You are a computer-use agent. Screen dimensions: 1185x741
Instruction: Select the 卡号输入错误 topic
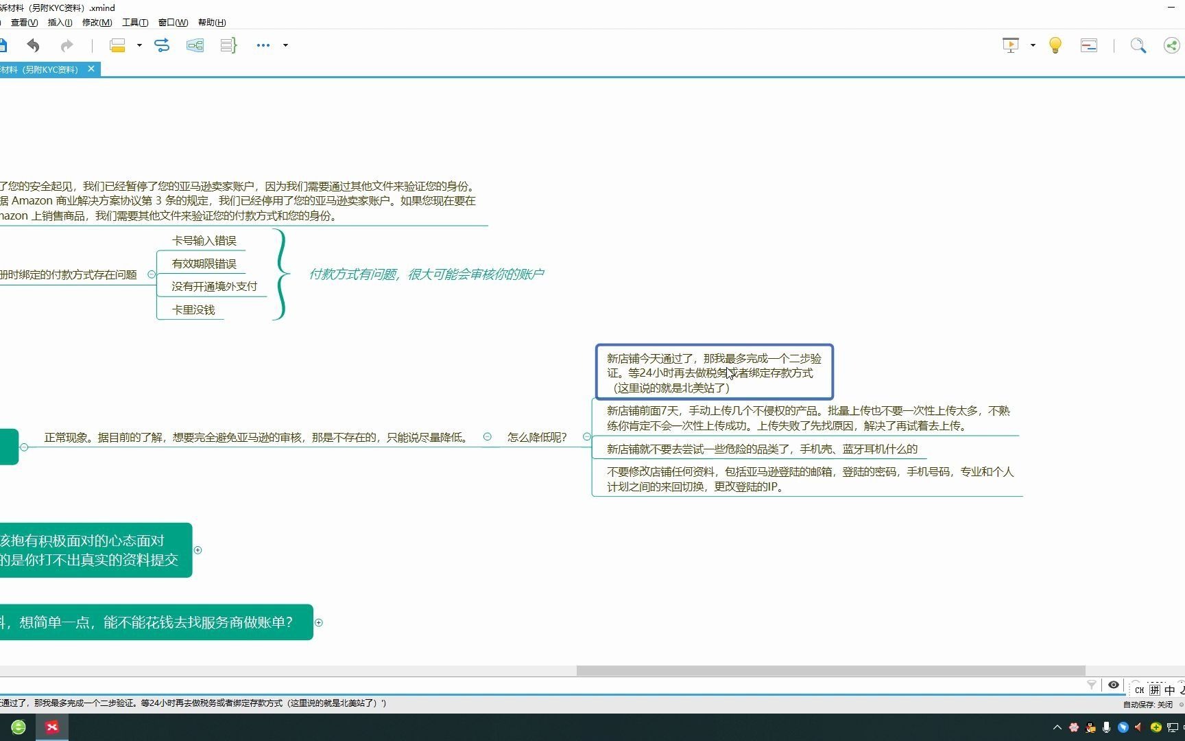pyautogui.click(x=204, y=241)
